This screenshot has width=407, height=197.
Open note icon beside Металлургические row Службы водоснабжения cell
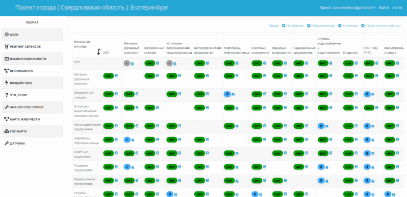[x=327, y=126]
